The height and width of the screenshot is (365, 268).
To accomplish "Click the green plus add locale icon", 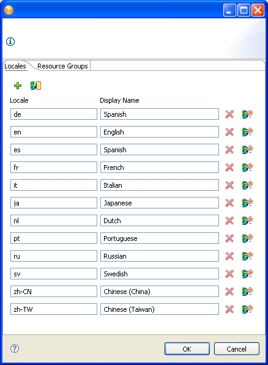I will coord(18,86).
